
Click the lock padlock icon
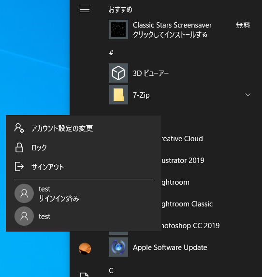[19, 147]
